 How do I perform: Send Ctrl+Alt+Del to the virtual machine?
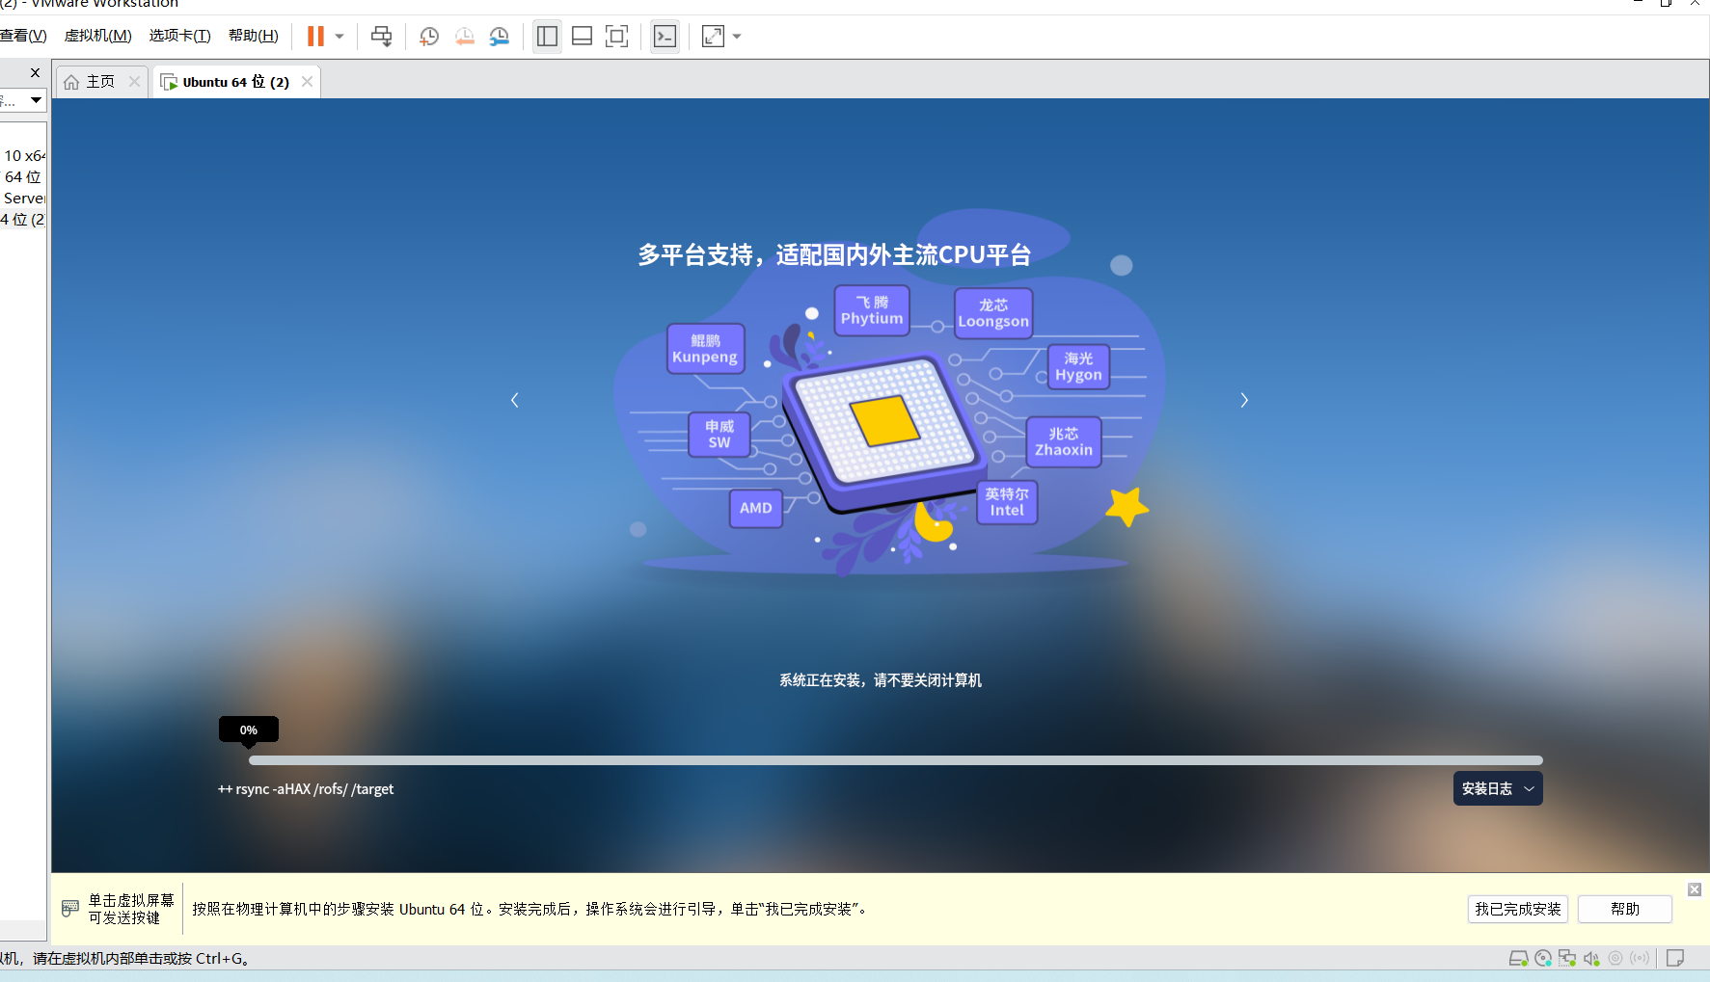click(x=382, y=37)
